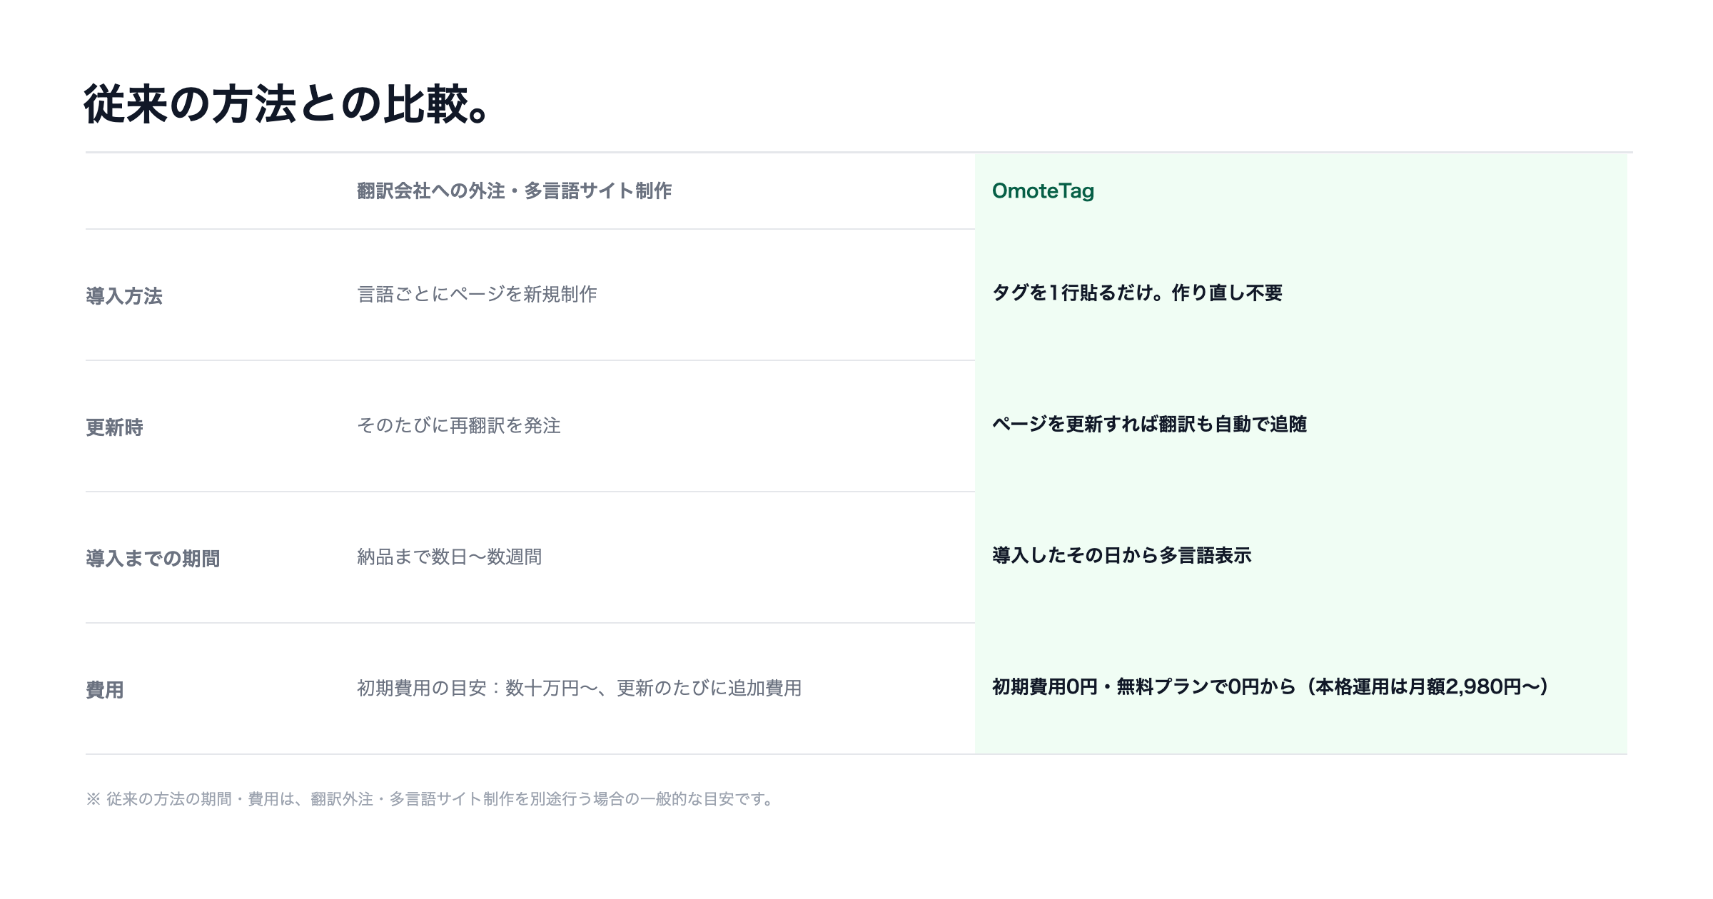Screen dimensions: 1713x899
Task: Click cell 納品まで数日〜数週間
Action: [450, 557]
